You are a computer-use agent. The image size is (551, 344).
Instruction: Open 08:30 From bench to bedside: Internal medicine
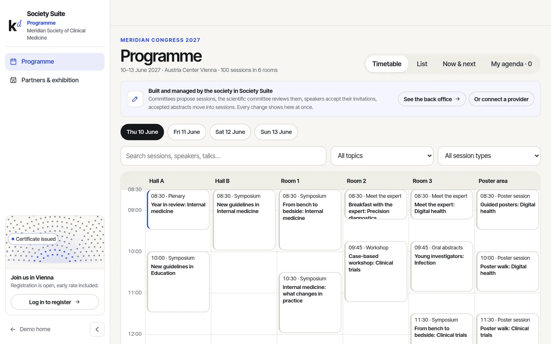310,220
